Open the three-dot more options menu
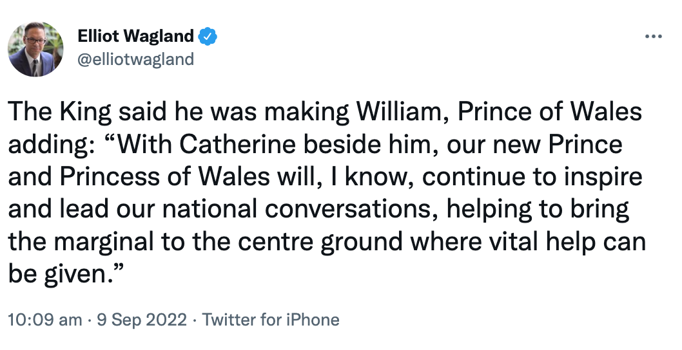Viewport: 682px width, 350px height. coord(653,37)
